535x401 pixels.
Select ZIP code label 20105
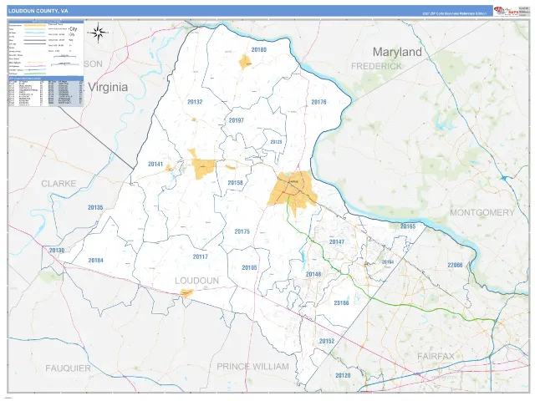point(249,267)
